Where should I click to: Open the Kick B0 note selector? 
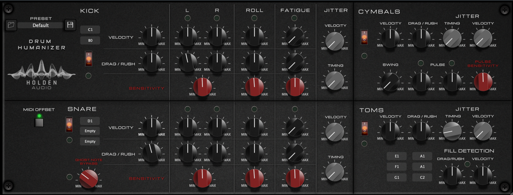click(90, 40)
